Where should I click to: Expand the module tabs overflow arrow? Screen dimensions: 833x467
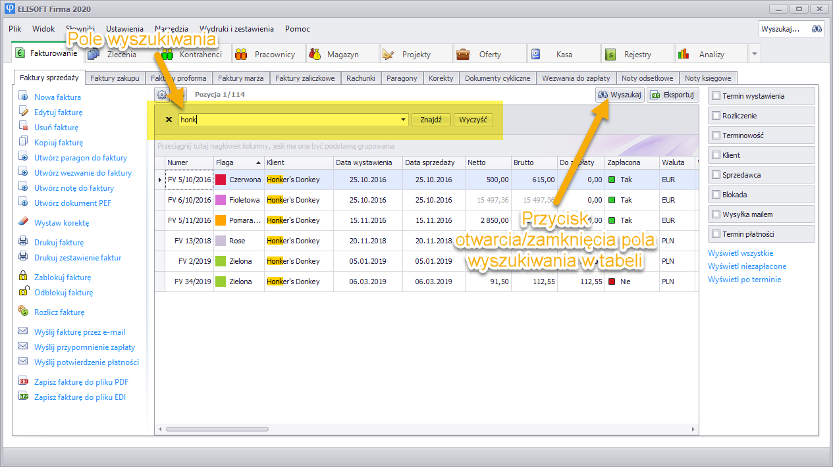[755, 54]
